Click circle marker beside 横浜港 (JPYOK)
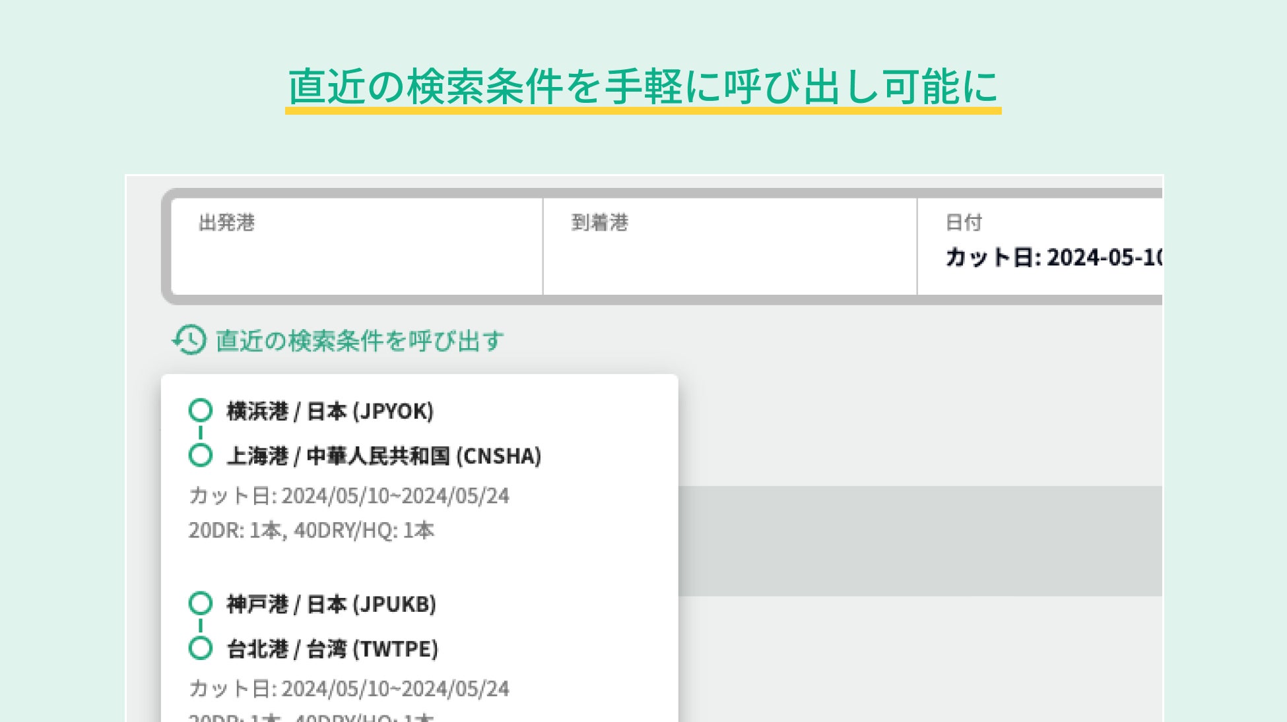Viewport: 1287px width, 722px height. pyautogui.click(x=200, y=410)
